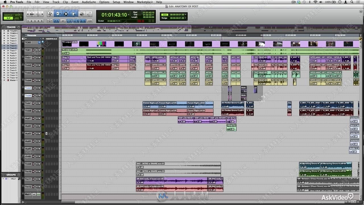Select the Pencil tool
The image size is (364, 205).
click(89, 14)
